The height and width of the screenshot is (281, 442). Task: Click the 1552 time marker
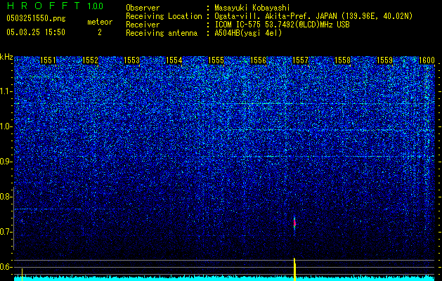(90, 60)
